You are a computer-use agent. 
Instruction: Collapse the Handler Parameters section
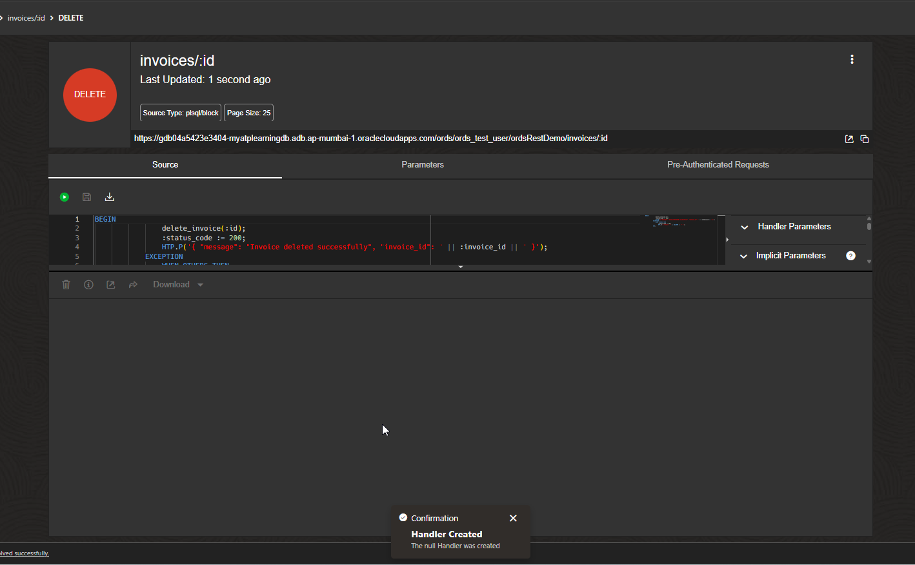(x=744, y=227)
